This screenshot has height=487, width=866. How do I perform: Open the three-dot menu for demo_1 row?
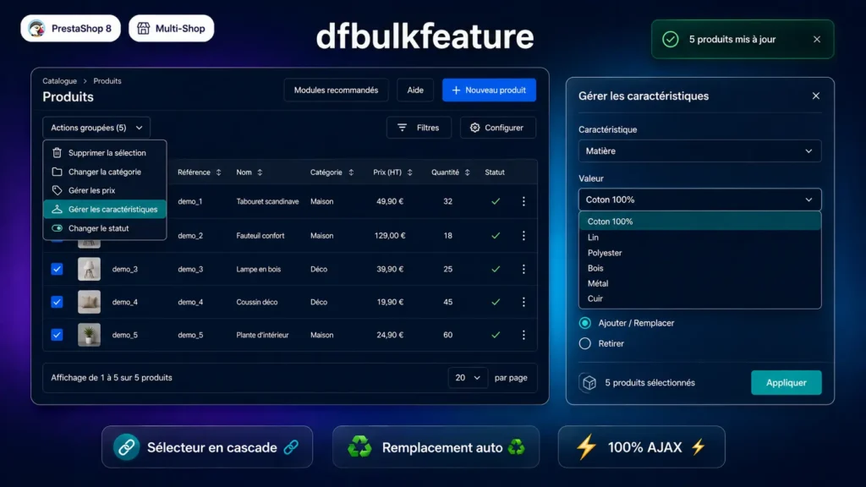[523, 201]
